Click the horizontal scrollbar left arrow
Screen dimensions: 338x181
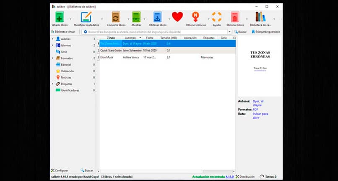[99, 171]
